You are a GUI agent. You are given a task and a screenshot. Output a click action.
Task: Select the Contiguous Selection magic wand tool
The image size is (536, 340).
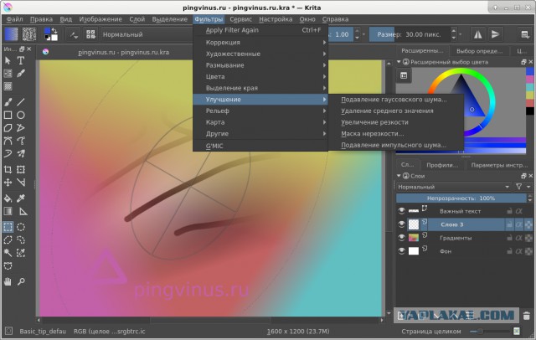[x=8, y=253]
